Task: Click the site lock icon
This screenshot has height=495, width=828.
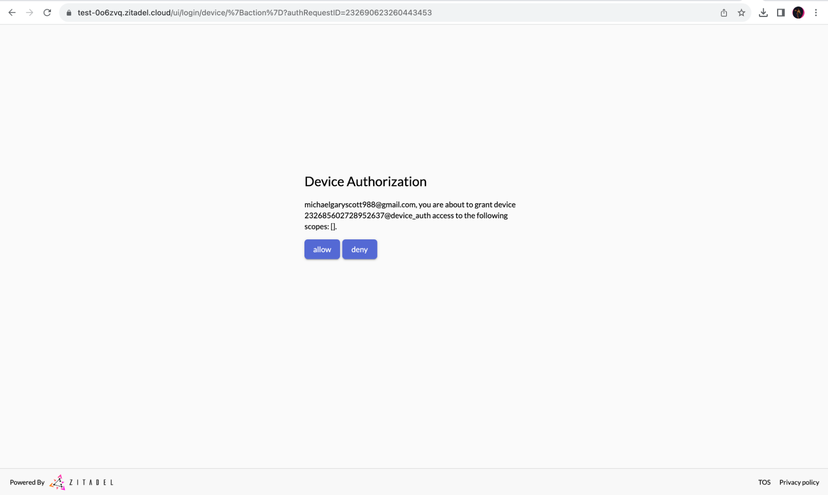Action: tap(69, 13)
